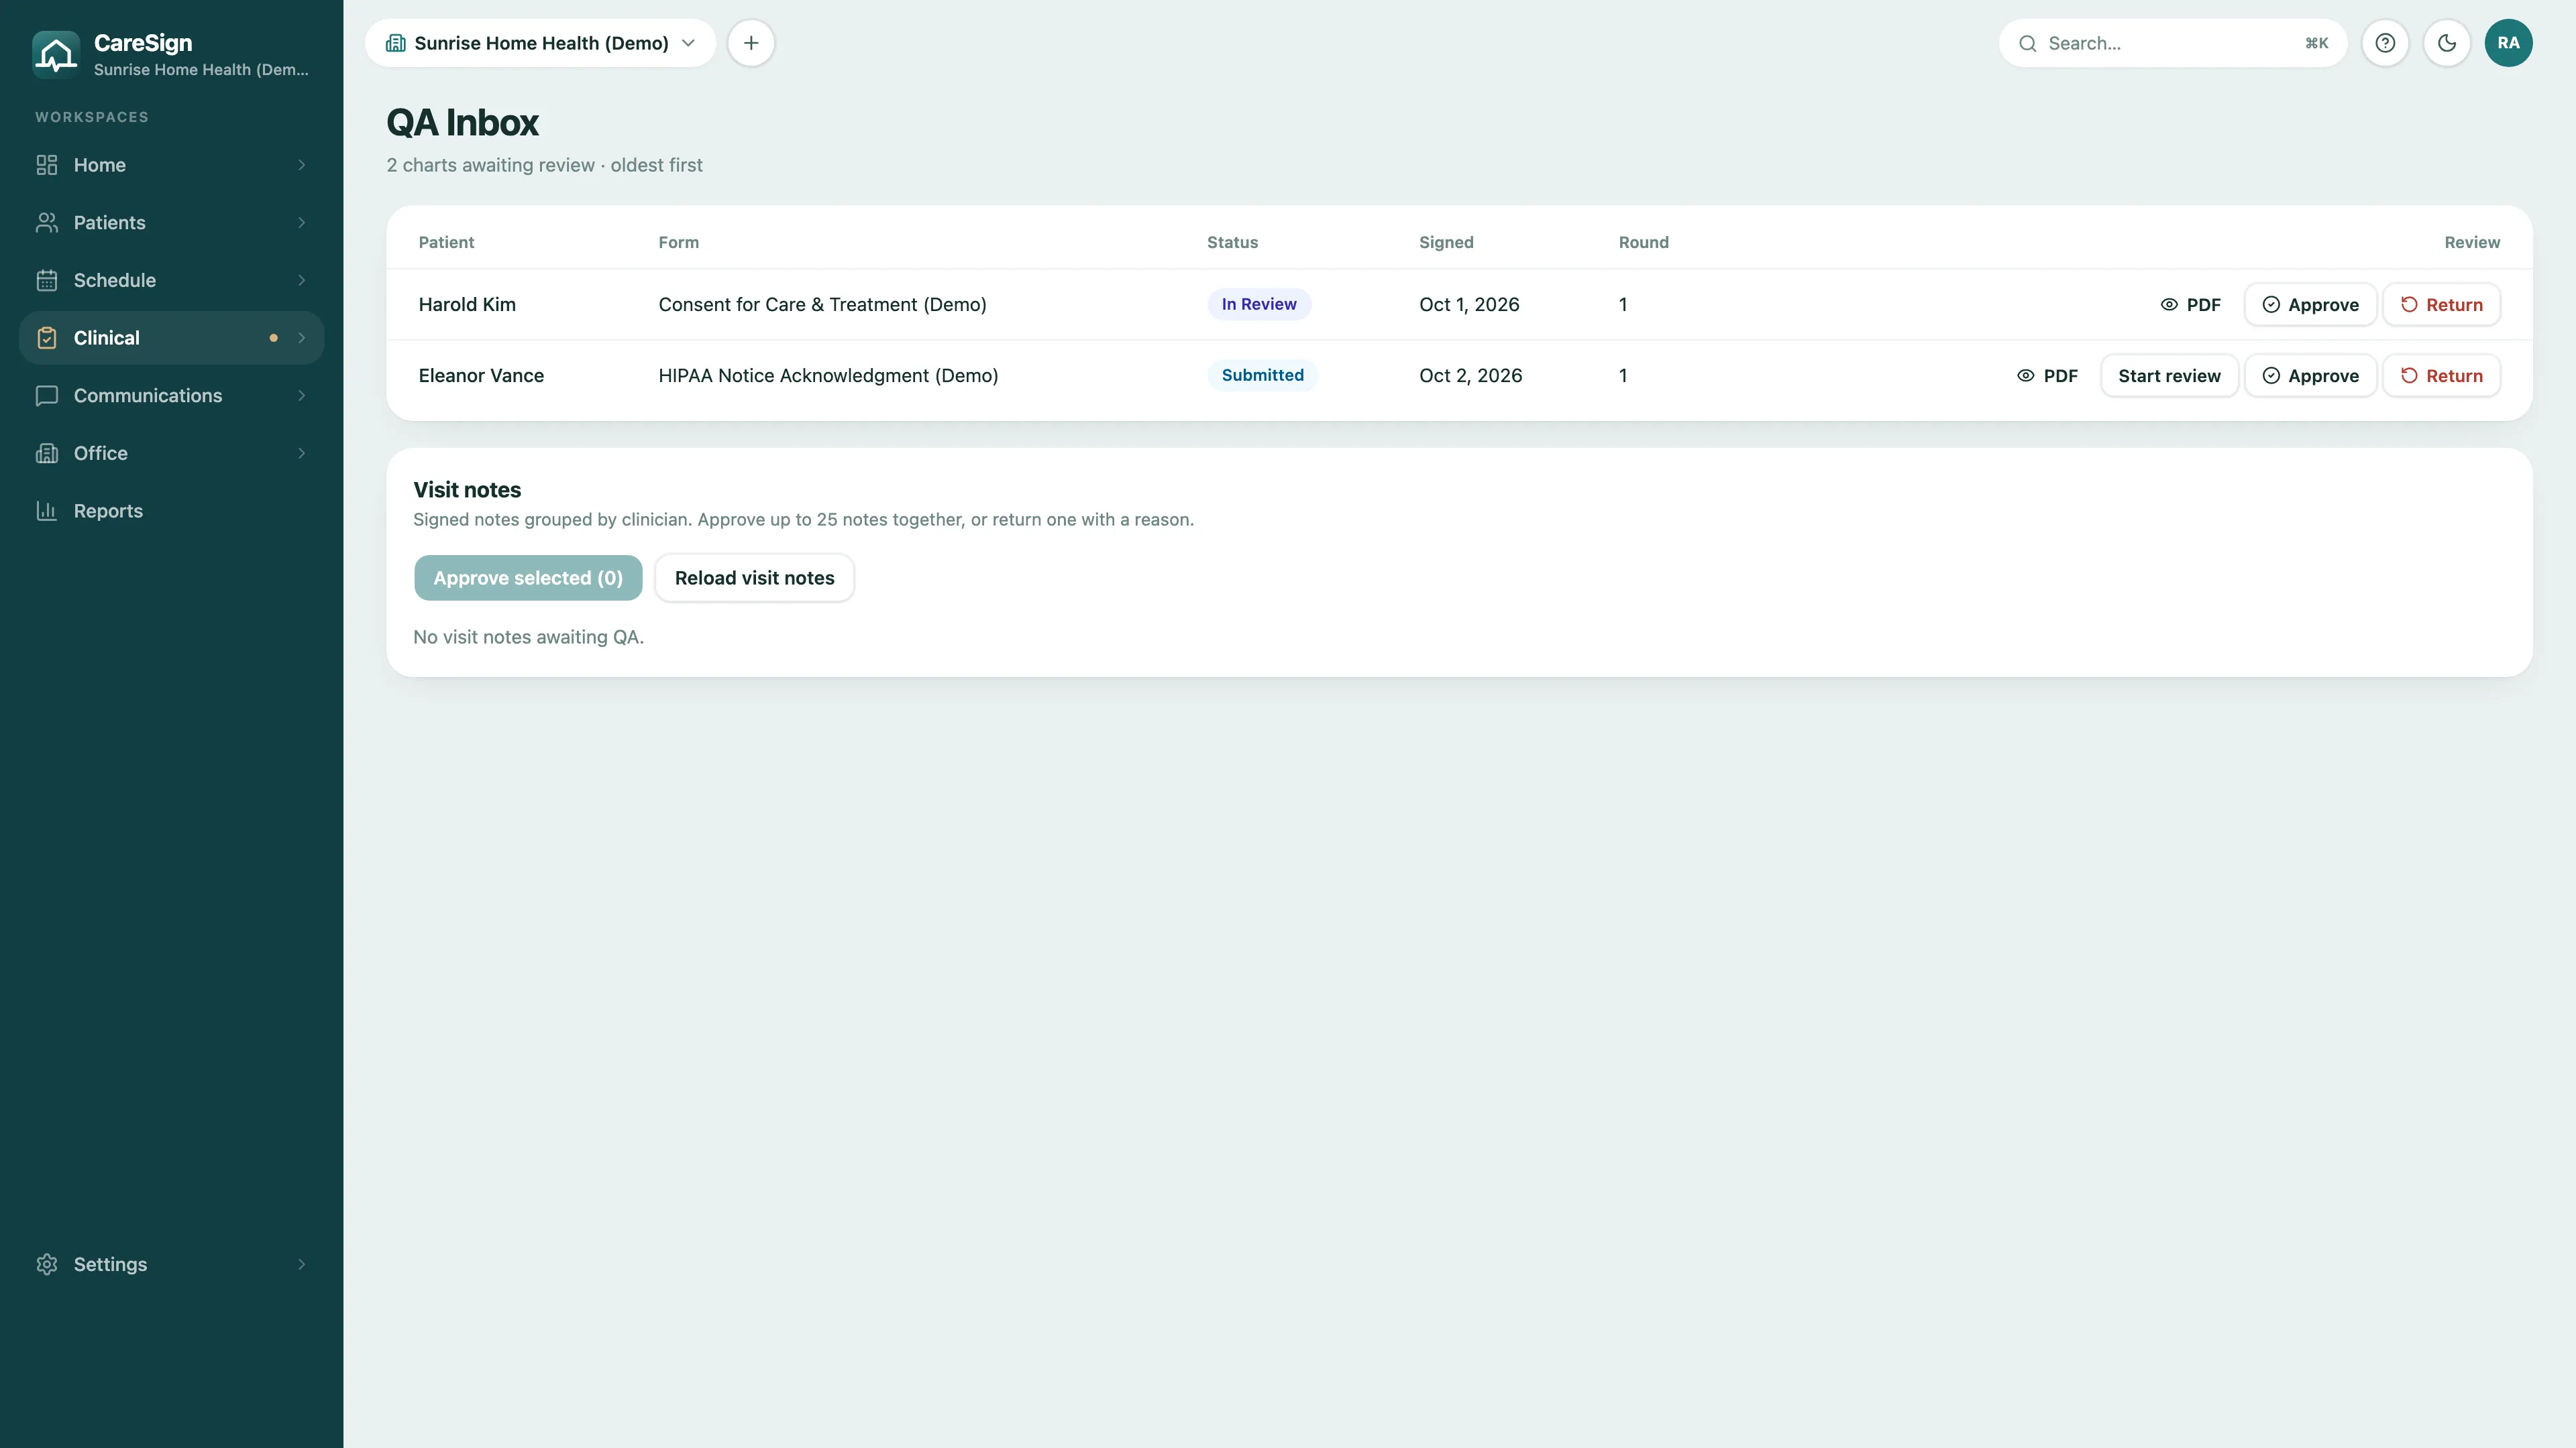Open the help question-mark icon
This screenshot has height=1448, width=2576.
(2385, 43)
